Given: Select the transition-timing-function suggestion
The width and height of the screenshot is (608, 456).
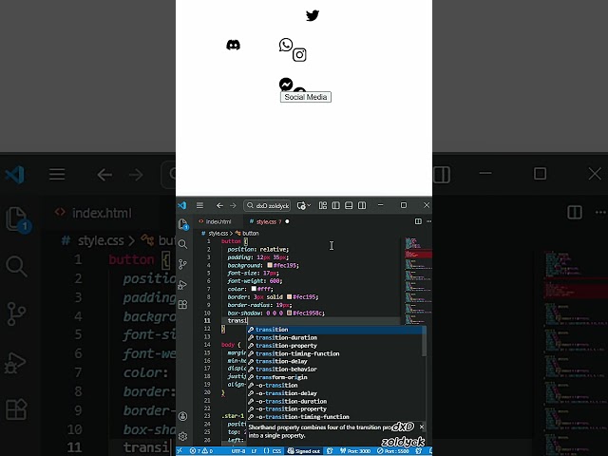Looking at the screenshot, I should click(x=336, y=353).
